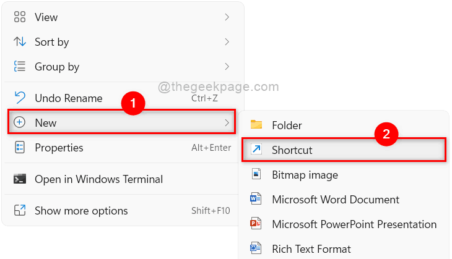Click the Show more options icon
The height and width of the screenshot is (259, 452).
point(20,211)
